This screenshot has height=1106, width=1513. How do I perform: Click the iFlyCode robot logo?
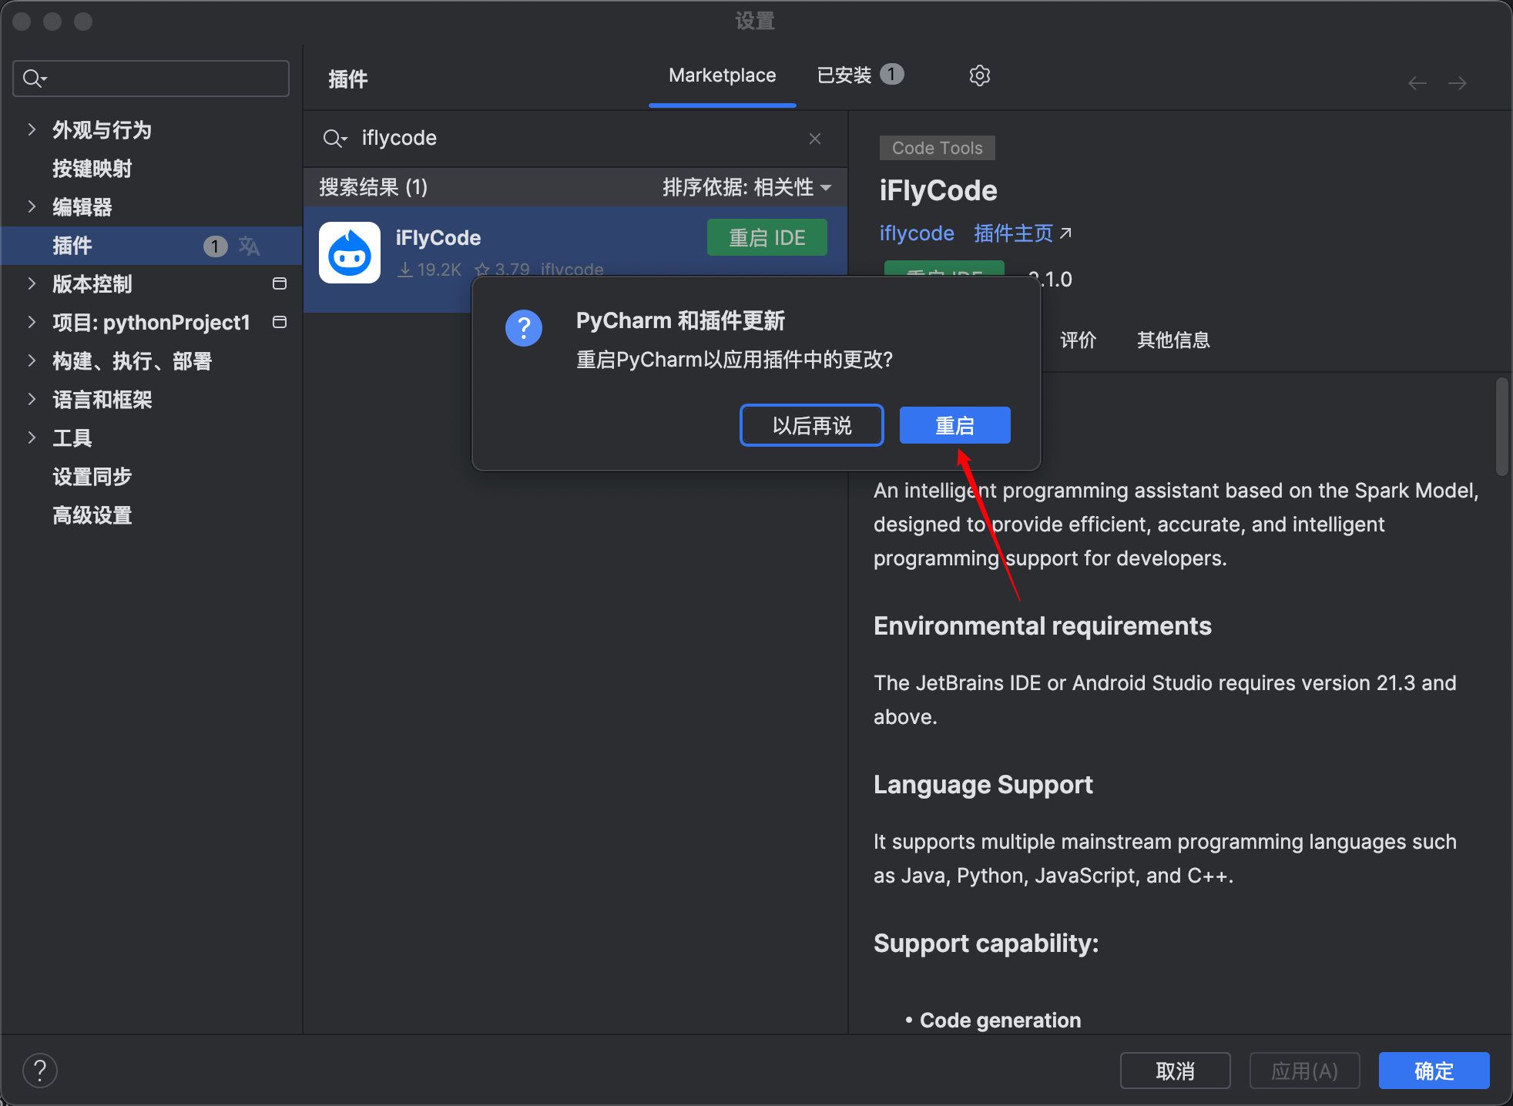pyautogui.click(x=350, y=253)
